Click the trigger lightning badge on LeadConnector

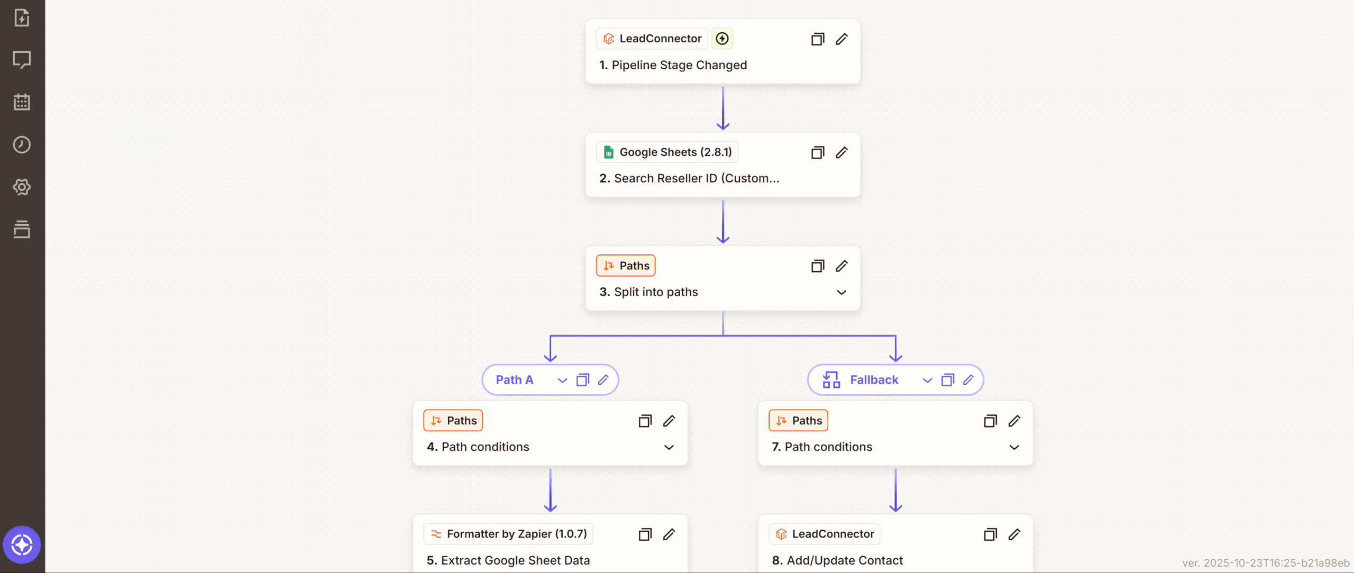[722, 39]
